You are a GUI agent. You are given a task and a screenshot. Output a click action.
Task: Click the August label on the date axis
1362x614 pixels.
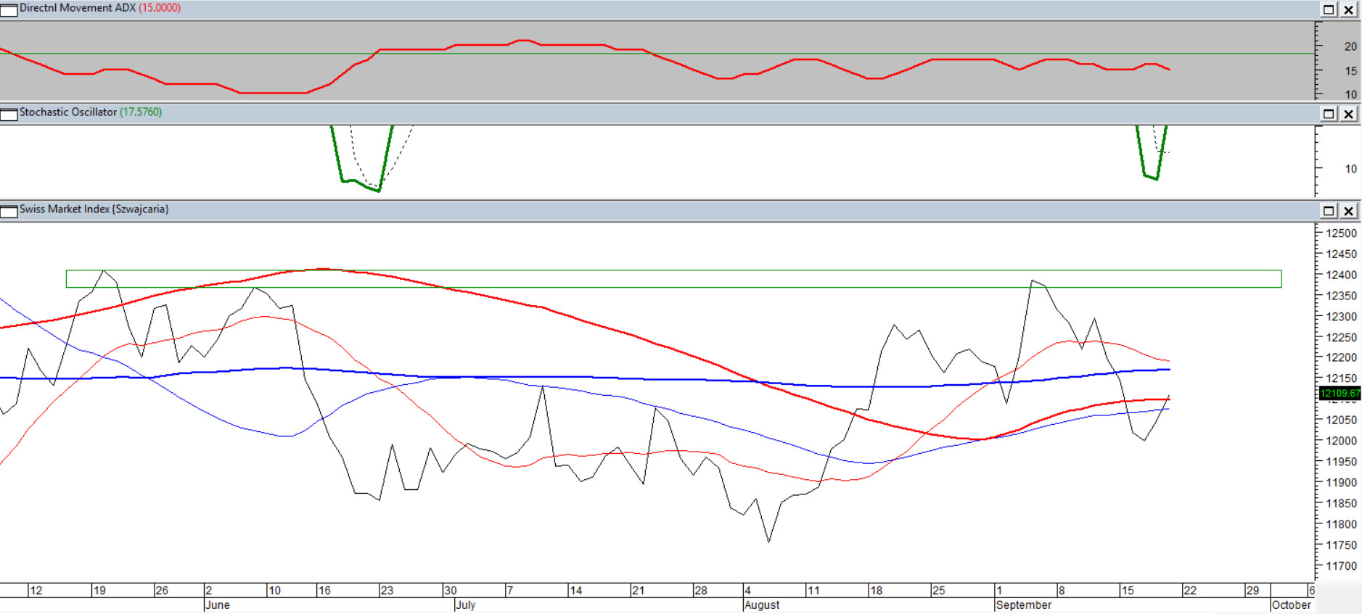[762, 605]
